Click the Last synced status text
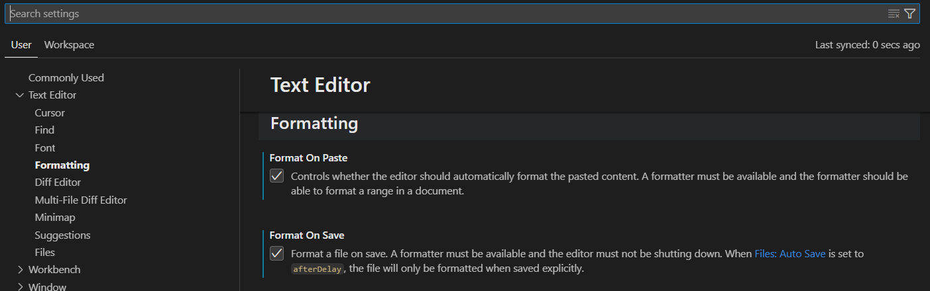Screen dimensions: 930x291 pyautogui.click(x=868, y=45)
